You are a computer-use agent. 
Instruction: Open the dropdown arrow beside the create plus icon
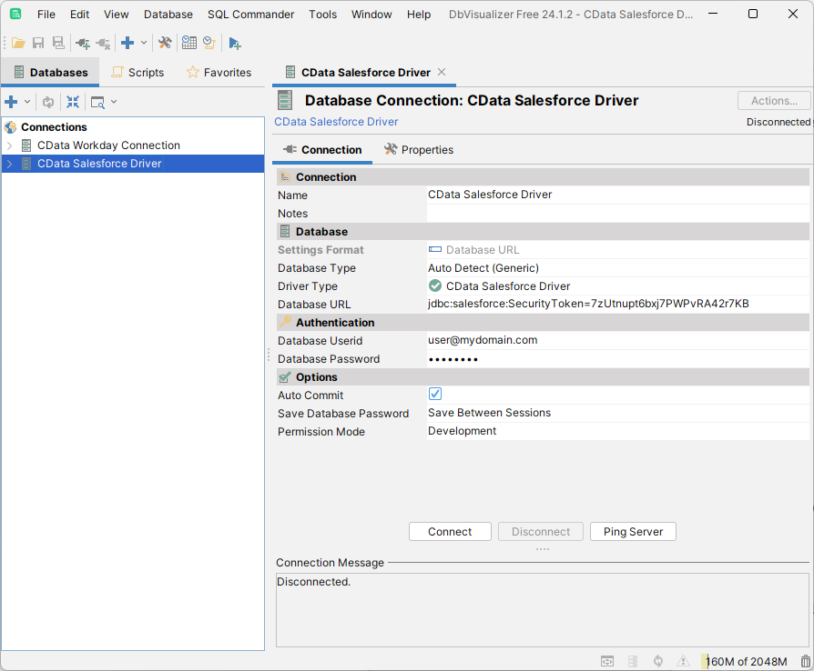[x=25, y=102]
